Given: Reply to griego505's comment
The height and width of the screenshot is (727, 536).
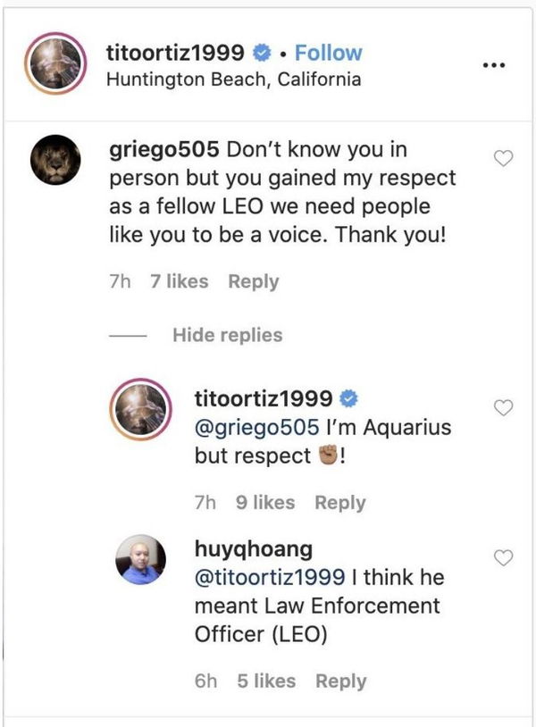Looking at the screenshot, I should pyautogui.click(x=254, y=281).
